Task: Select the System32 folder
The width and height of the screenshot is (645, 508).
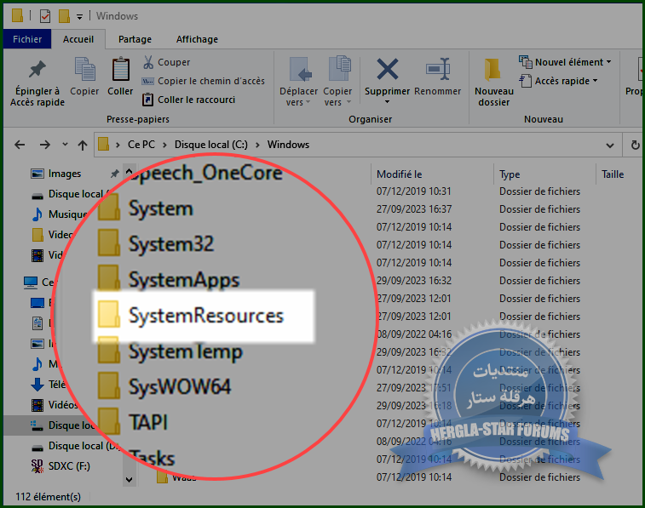Action: click(156, 244)
